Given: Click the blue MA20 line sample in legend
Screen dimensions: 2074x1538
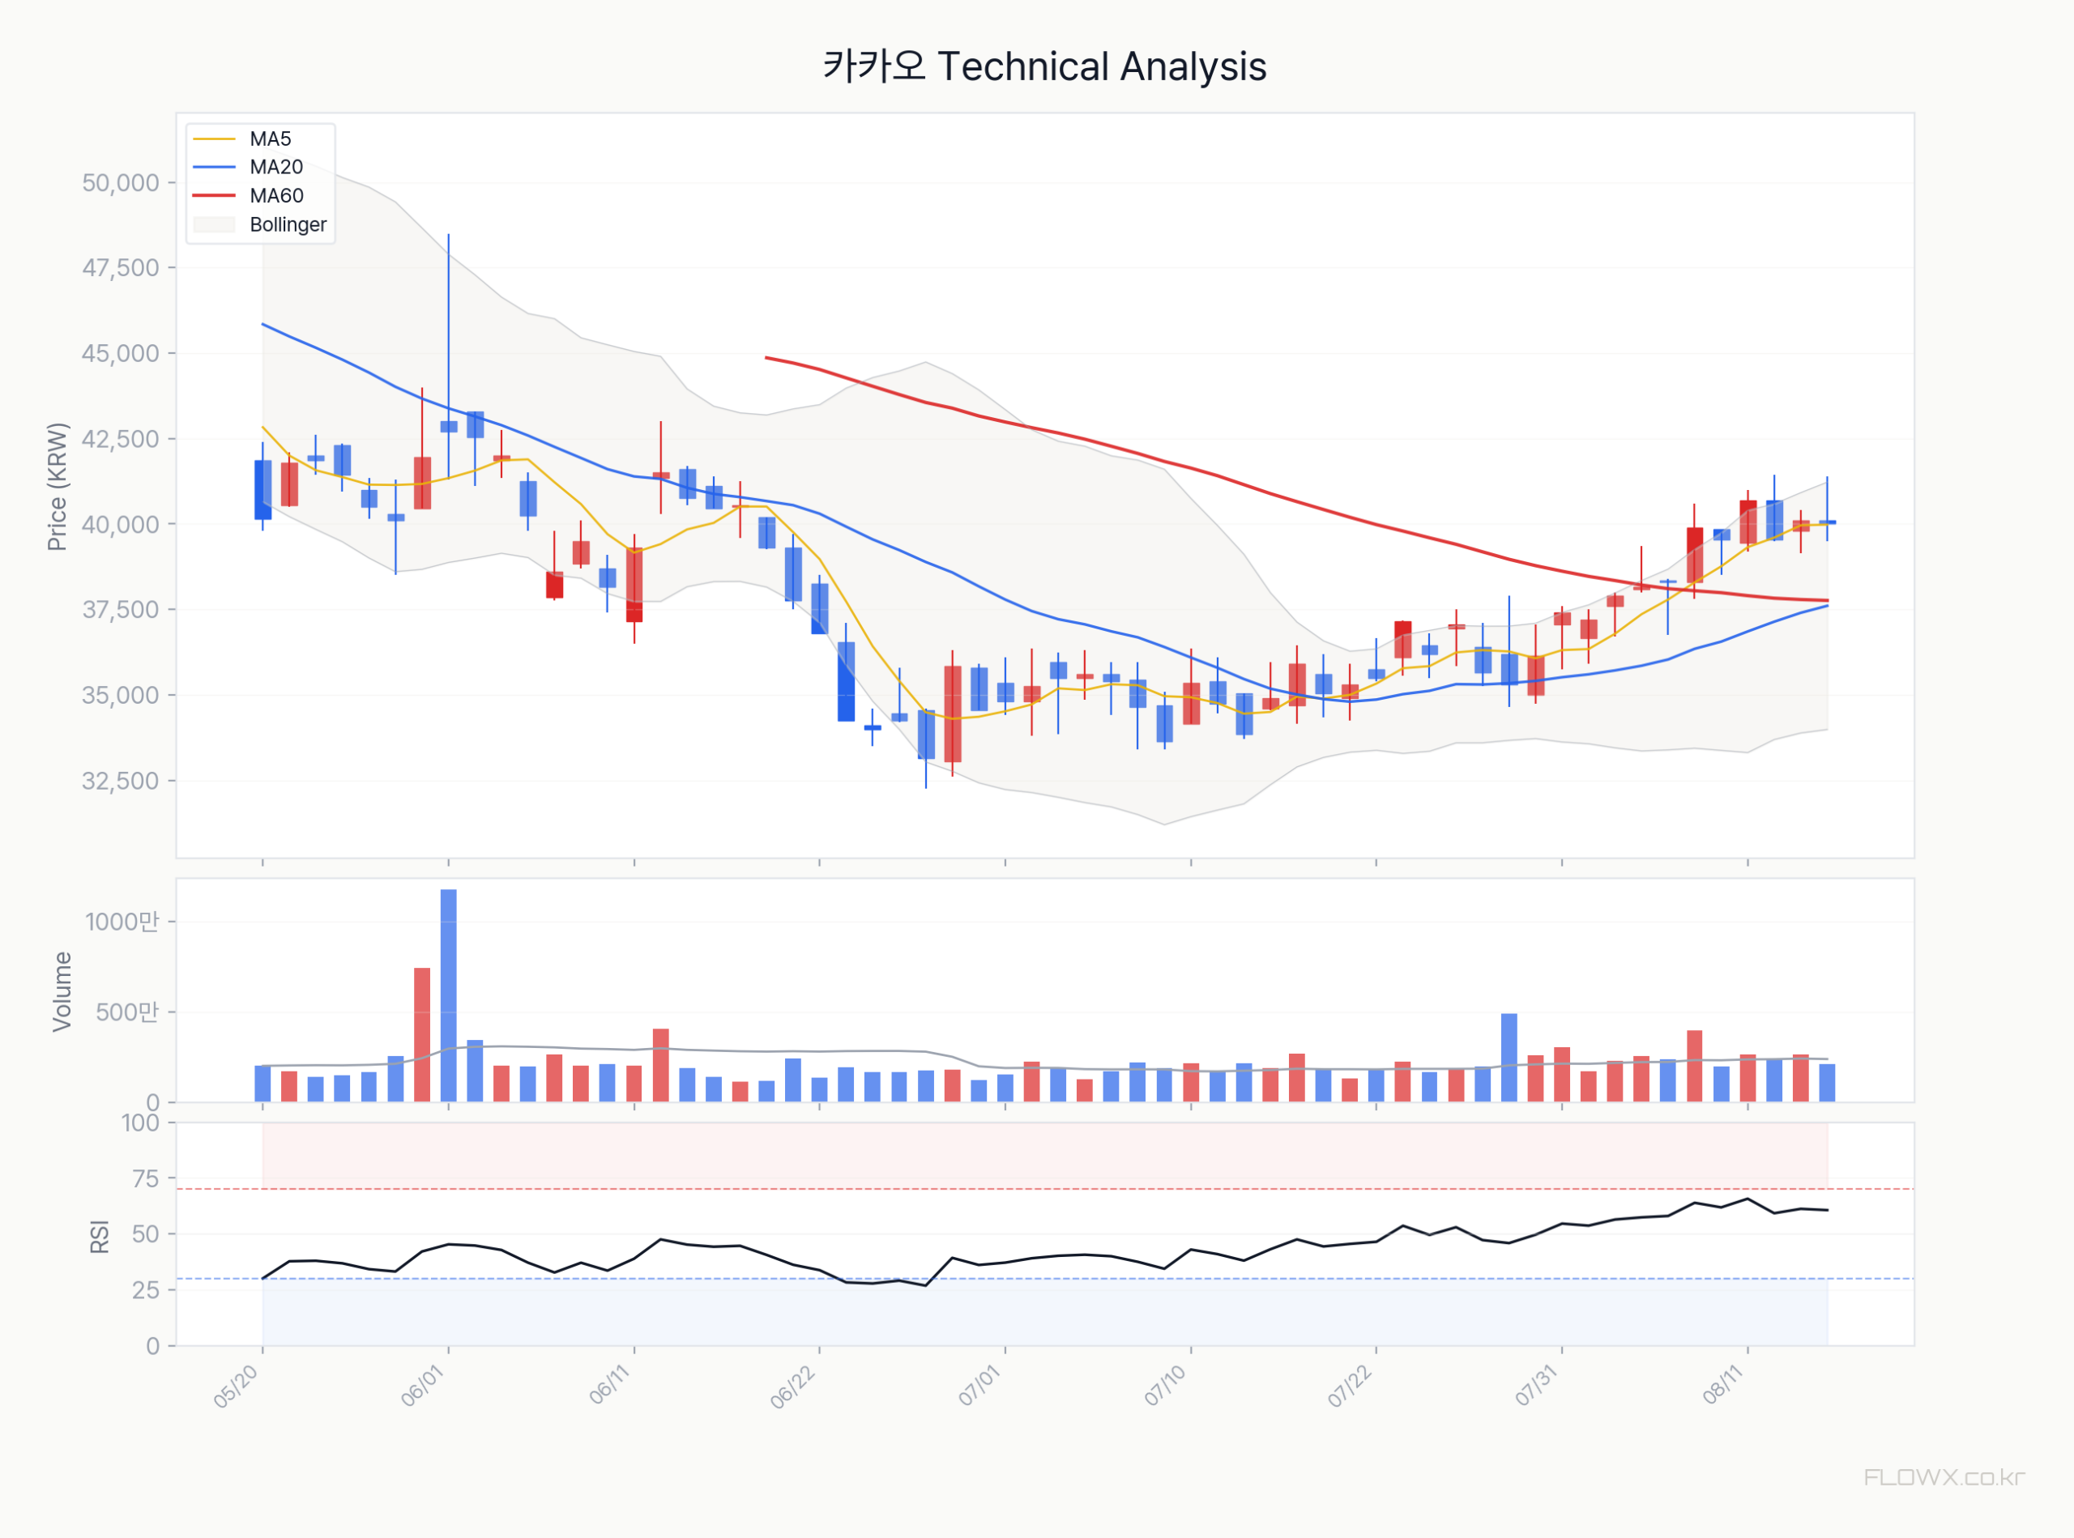Looking at the screenshot, I should pos(213,167).
